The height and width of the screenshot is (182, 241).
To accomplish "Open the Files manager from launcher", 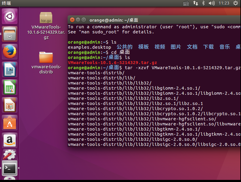I will pos(10,34).
